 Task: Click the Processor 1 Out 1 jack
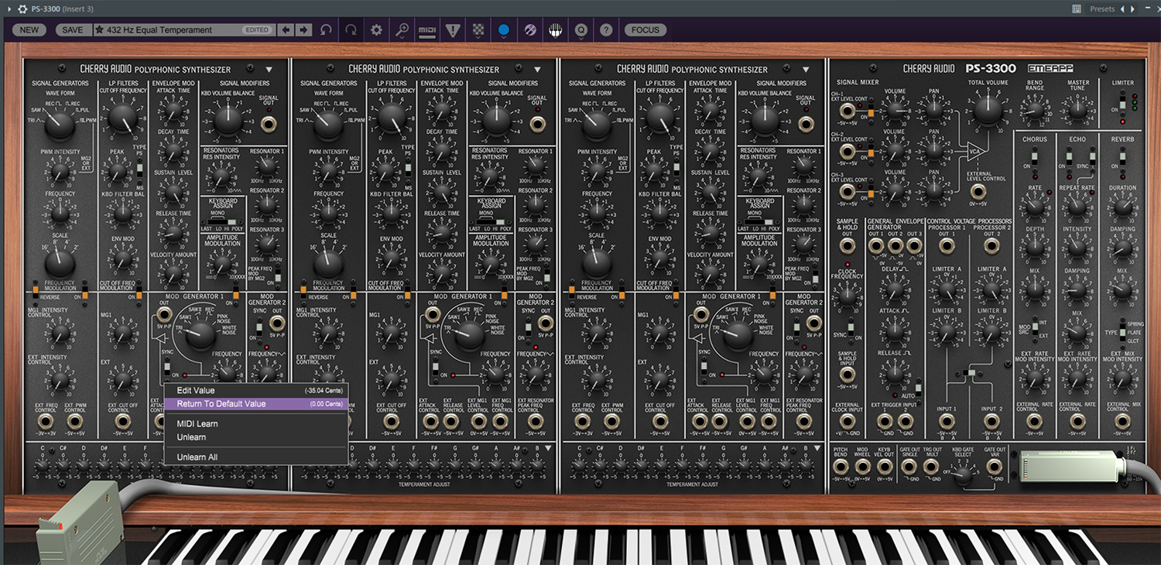[x=947, y=246]
